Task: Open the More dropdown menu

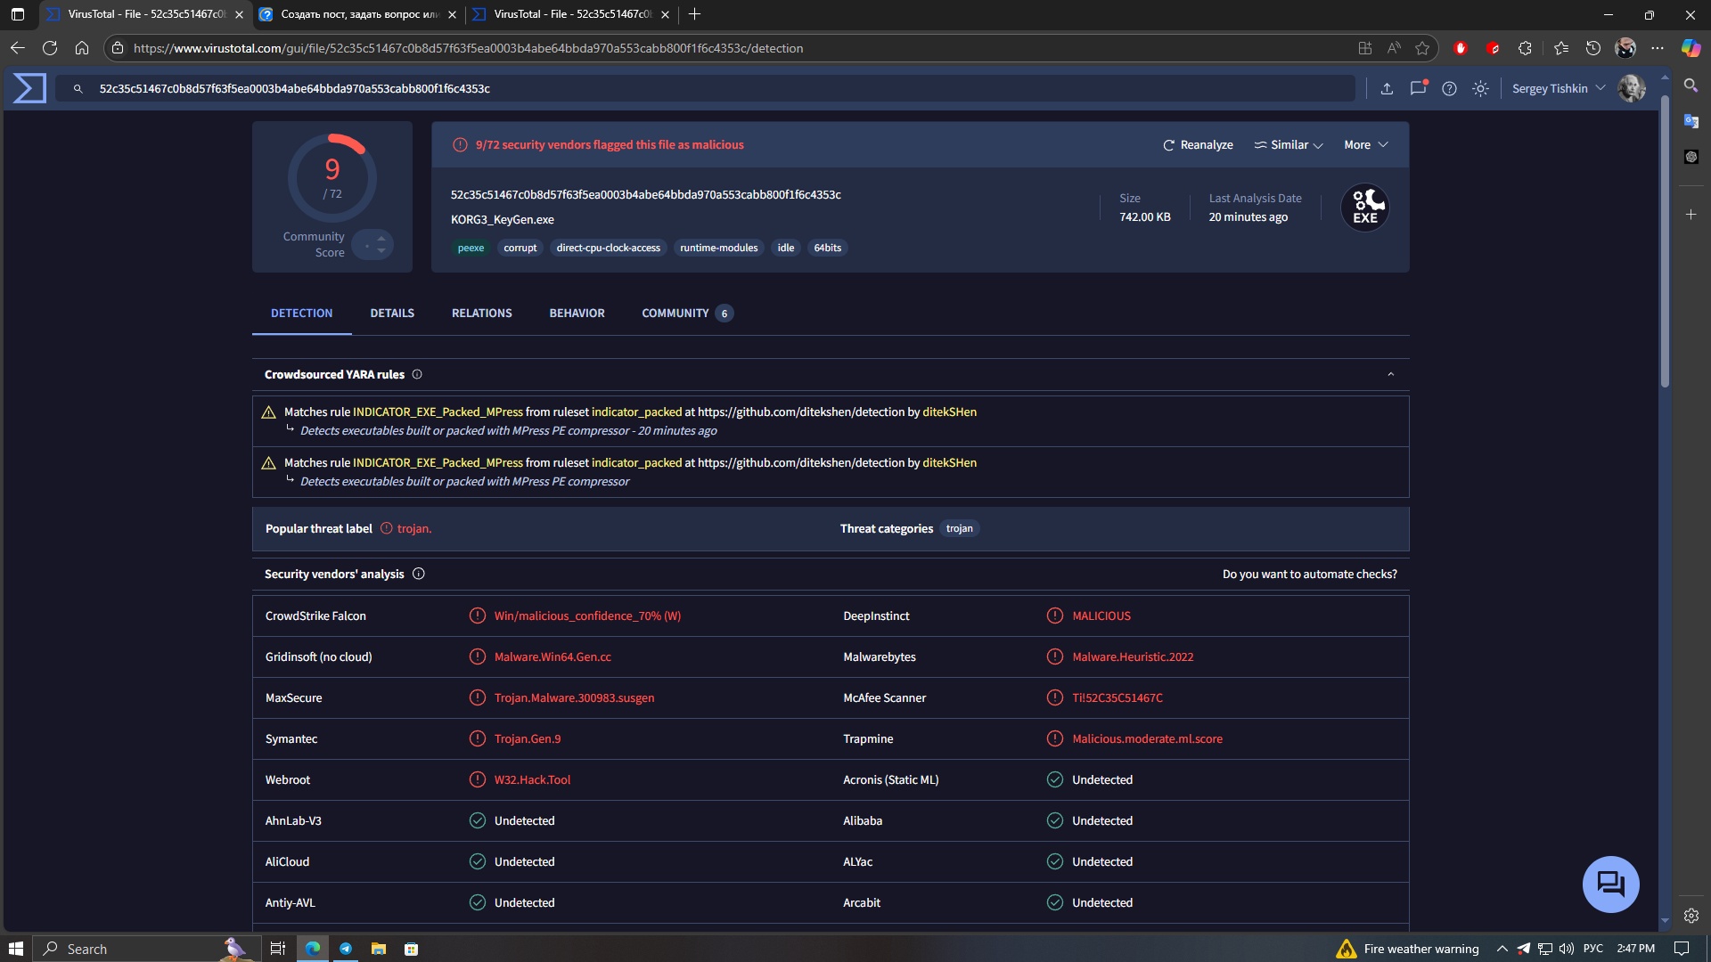Action: 1365,144
